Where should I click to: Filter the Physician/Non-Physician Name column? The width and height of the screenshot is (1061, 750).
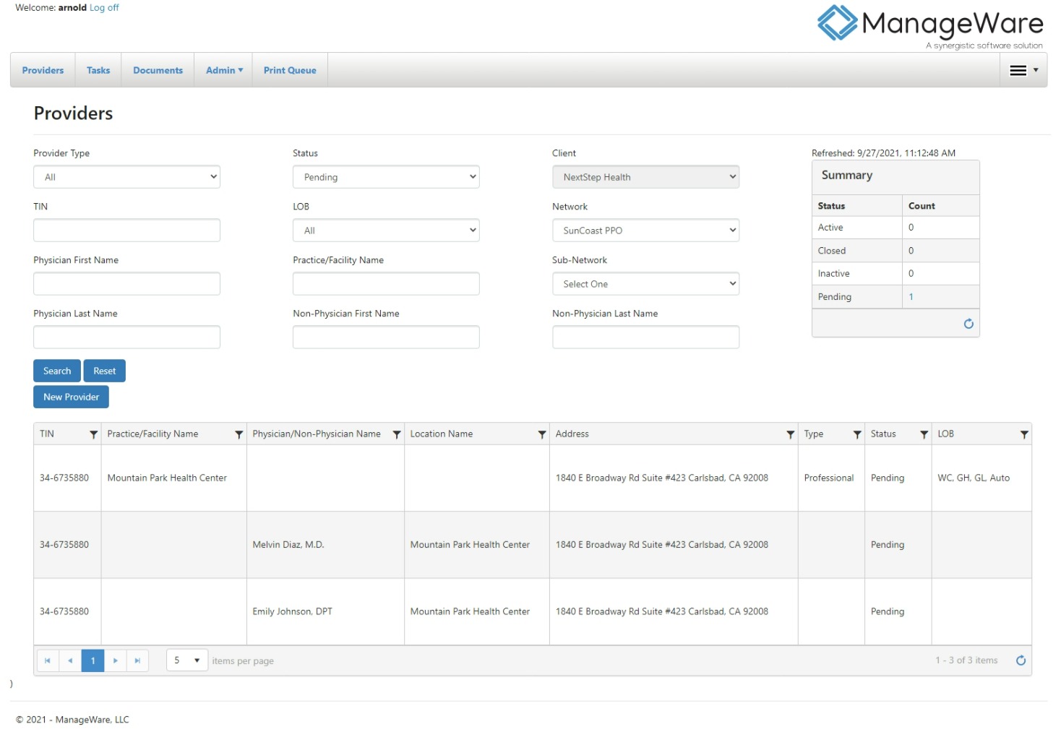pos(396,434)
